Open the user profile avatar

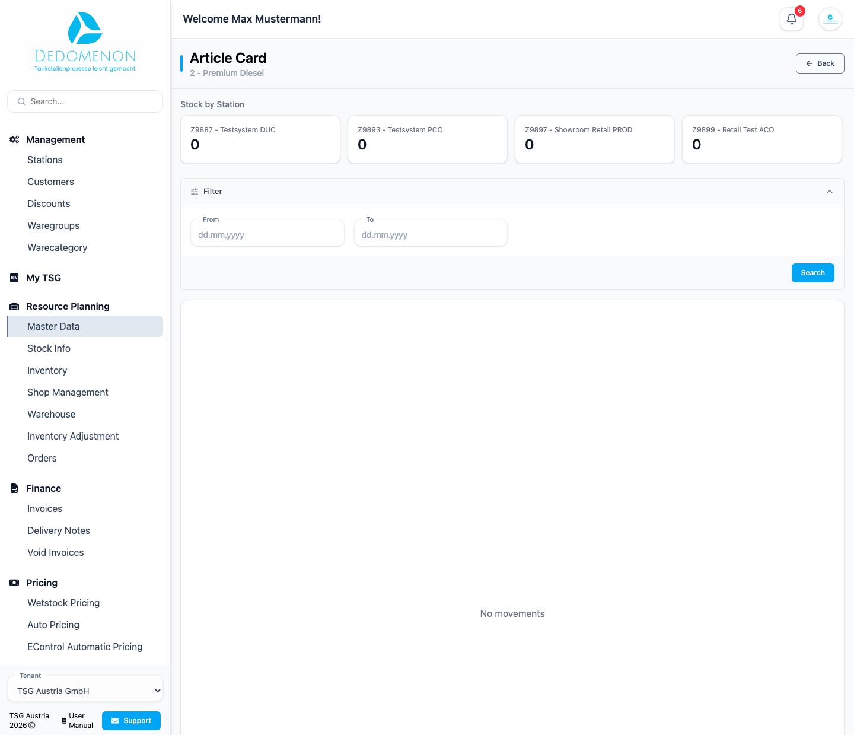click(830, 19)
